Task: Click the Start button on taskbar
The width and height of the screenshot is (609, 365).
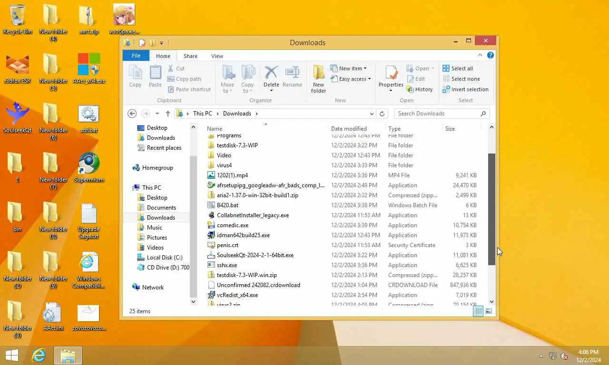Action: (11, 355)
